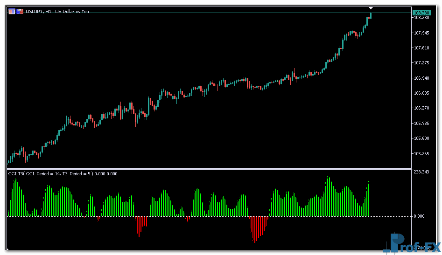The image size is (442, 255).
Task: Select the USDJPY, H1 chart title
Action: (57, 11)
